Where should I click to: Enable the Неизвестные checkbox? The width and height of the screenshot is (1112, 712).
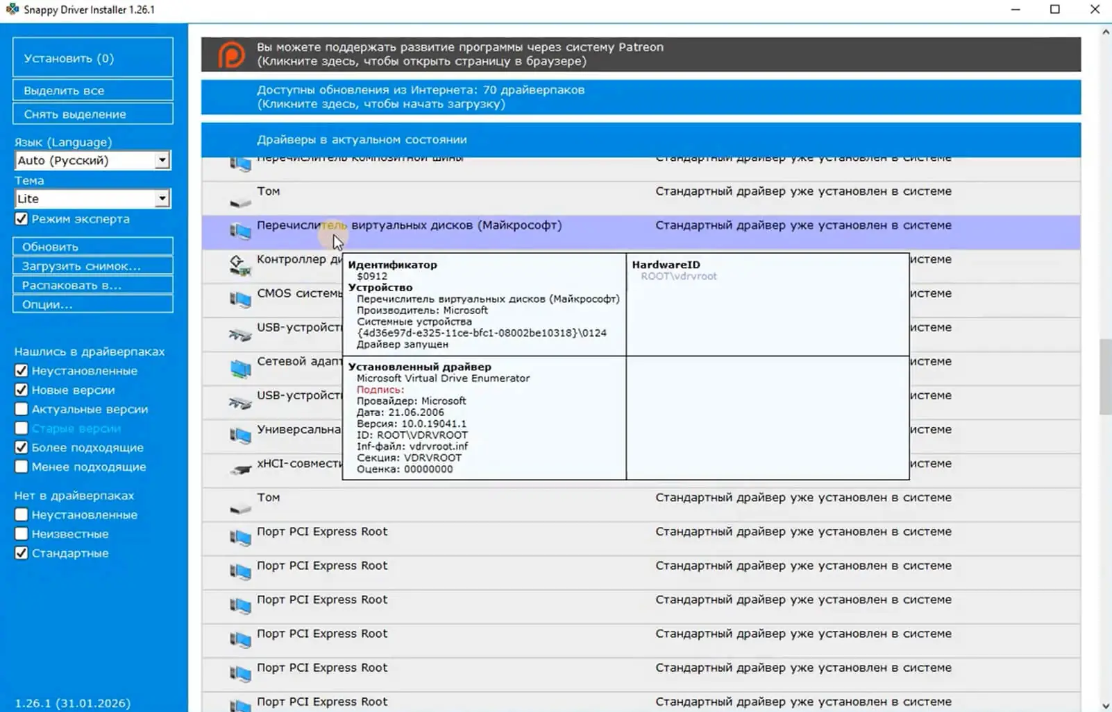[22, 534]
